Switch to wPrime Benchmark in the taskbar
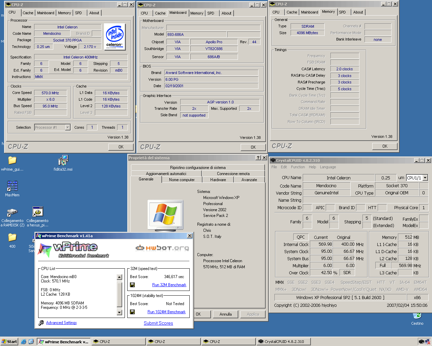Viewport: 432px width, 346px height. click(64, 342)
